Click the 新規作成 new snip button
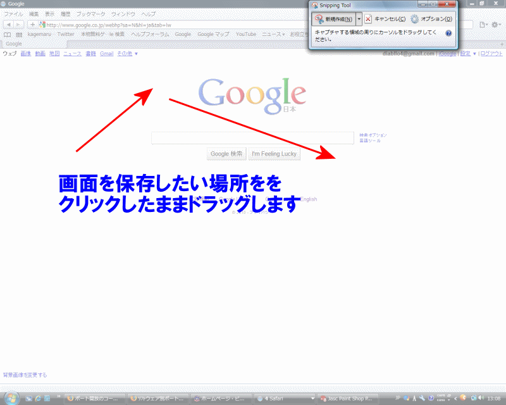 tap(333, 19)
